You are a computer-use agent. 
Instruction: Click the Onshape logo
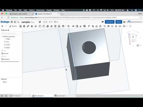5,22
